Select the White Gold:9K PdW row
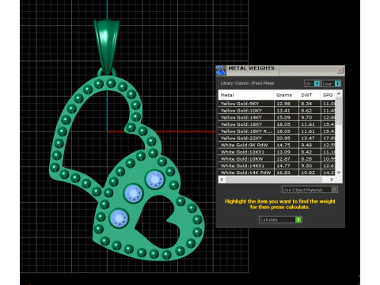Image resolution: width=380 pixels, height=285 pixels. (277, 145)
